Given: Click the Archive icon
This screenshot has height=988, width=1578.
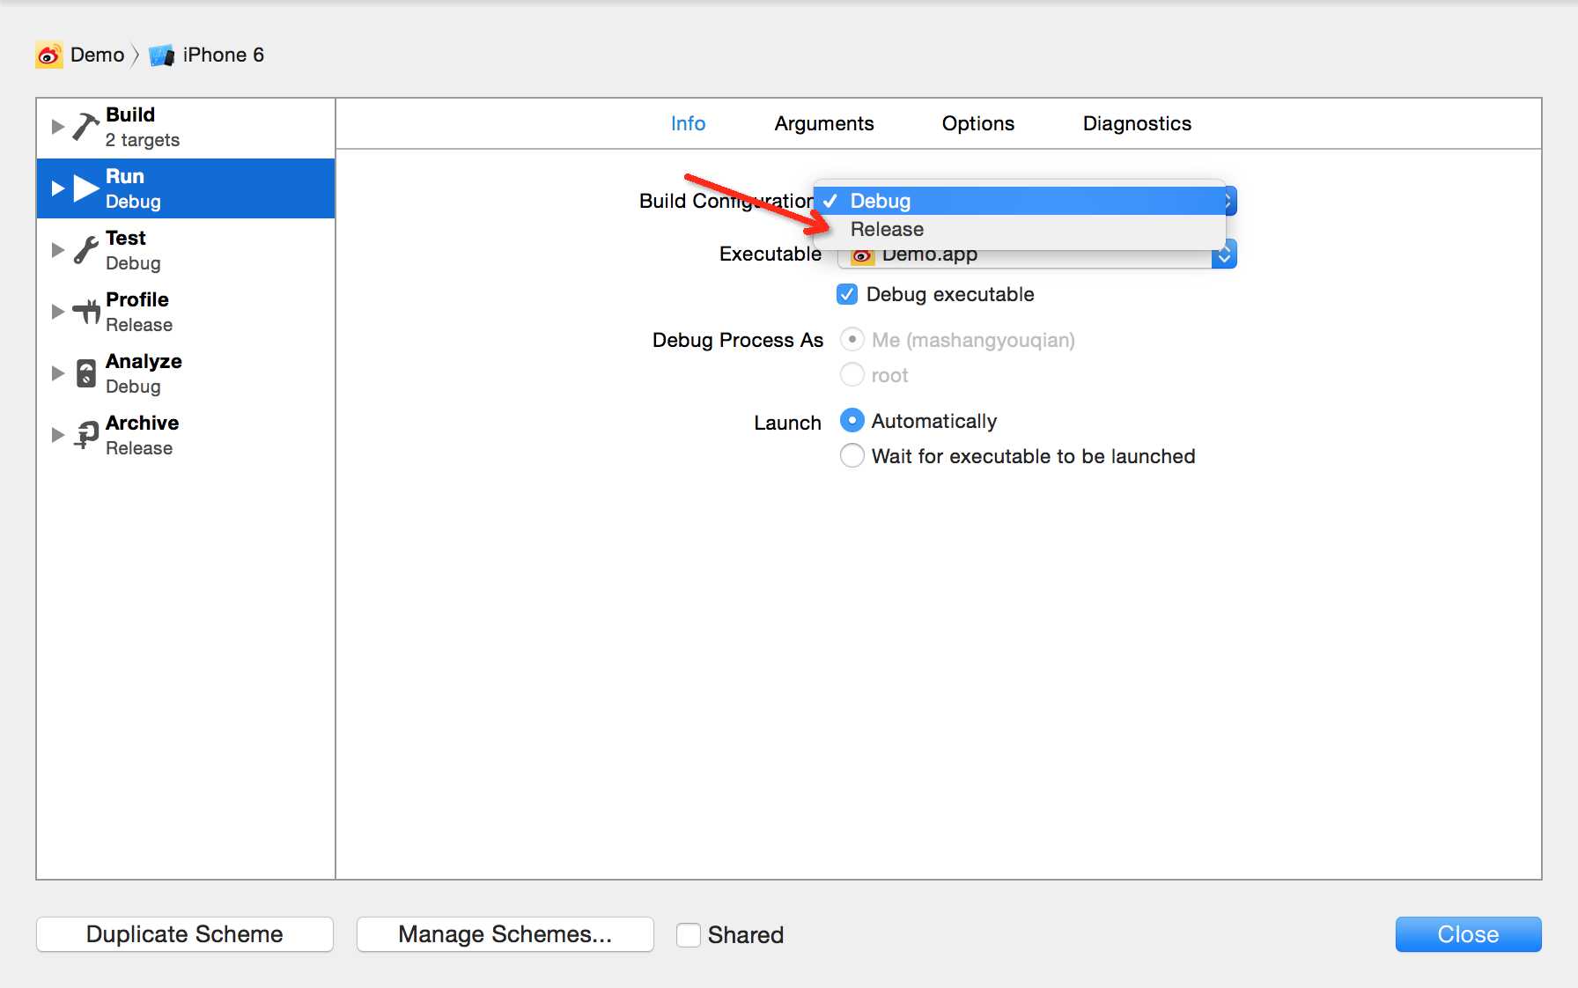Looking at the screenshot, I should tap(85, 435).
